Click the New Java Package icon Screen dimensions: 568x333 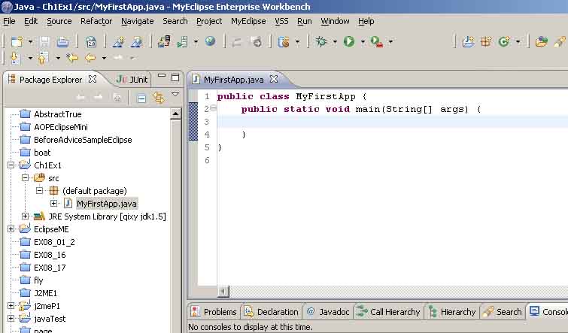point(486,41)
